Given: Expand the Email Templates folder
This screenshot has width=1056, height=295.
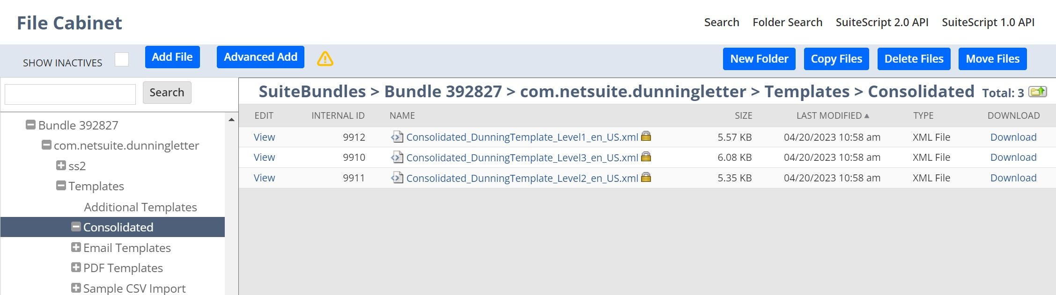Looking at the screenshot, I should [x=75, y=247].
